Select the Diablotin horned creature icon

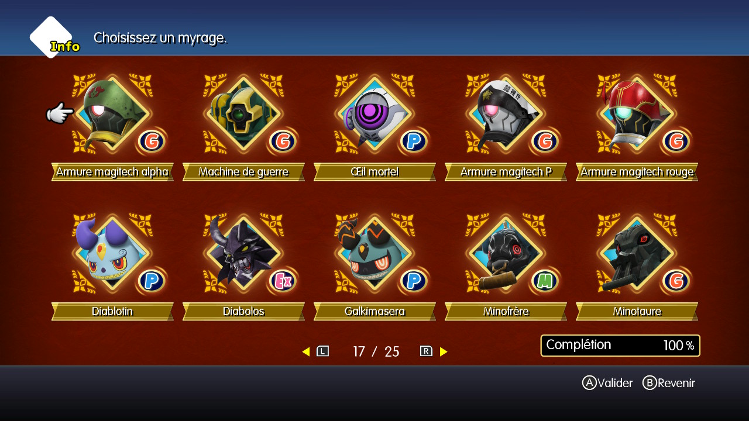pos(112,254)
